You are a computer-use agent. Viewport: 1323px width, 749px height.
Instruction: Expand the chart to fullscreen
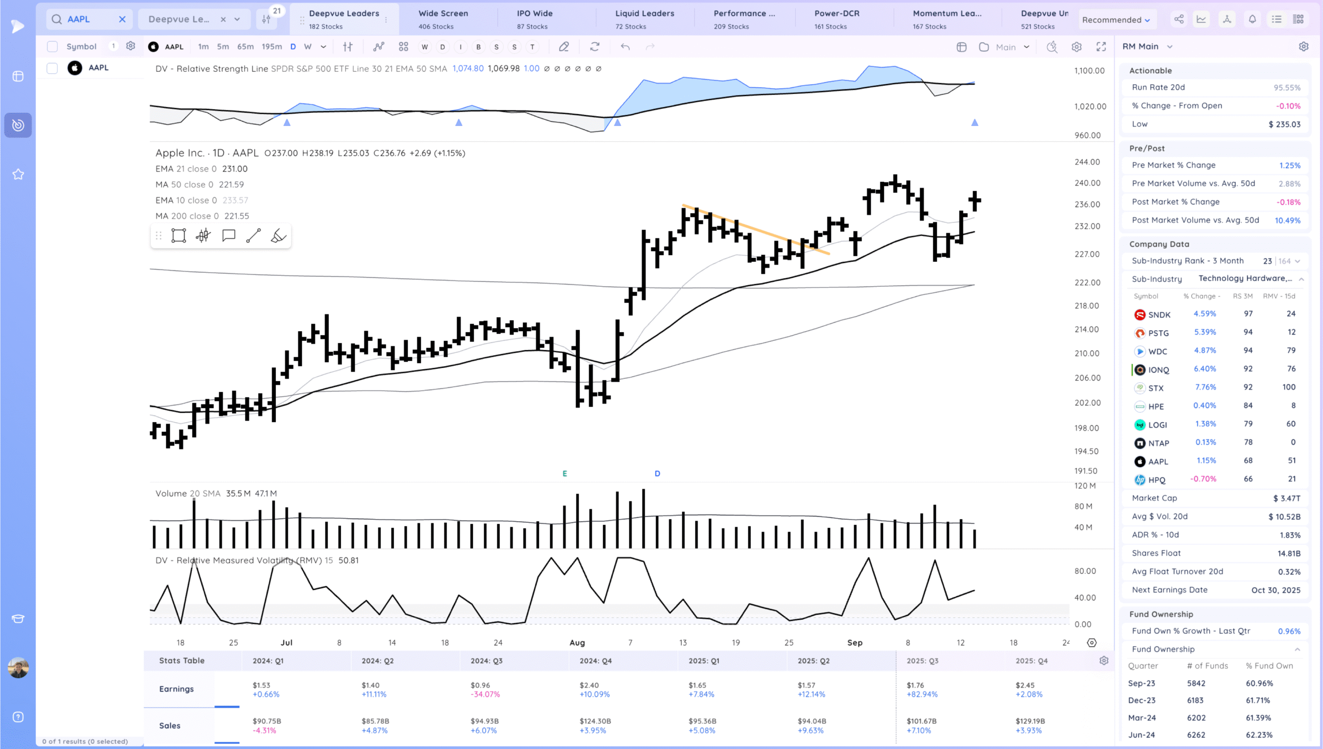[x=1101, y=47]
